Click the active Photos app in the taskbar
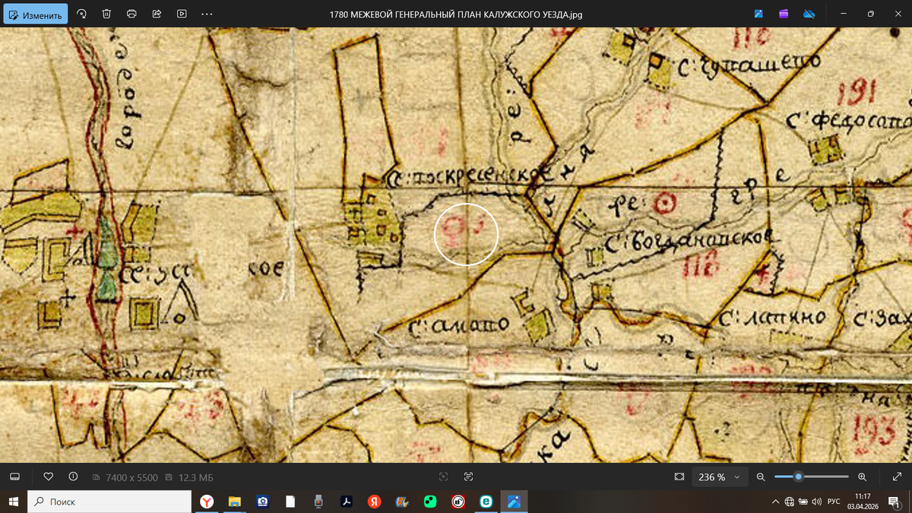Screen dimensions: 912x513 click(x=514, y=502)
